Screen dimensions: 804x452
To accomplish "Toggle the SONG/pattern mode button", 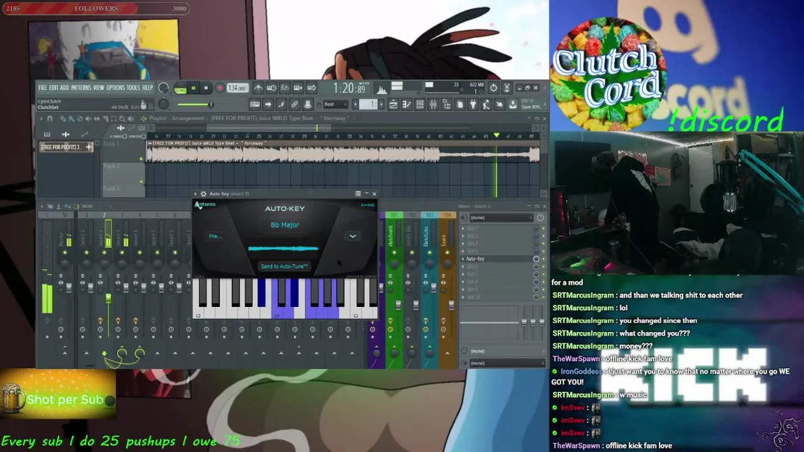I will [x=181, y=89].
